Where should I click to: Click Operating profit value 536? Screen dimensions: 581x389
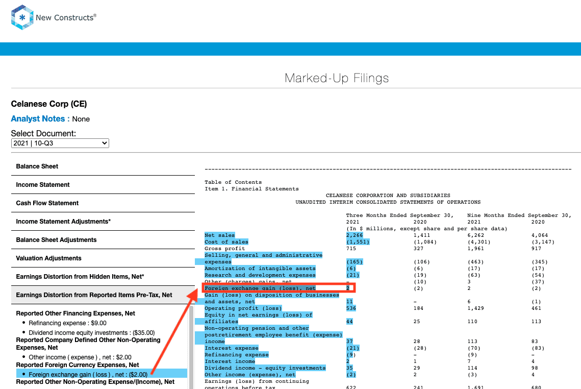(351, 308)
